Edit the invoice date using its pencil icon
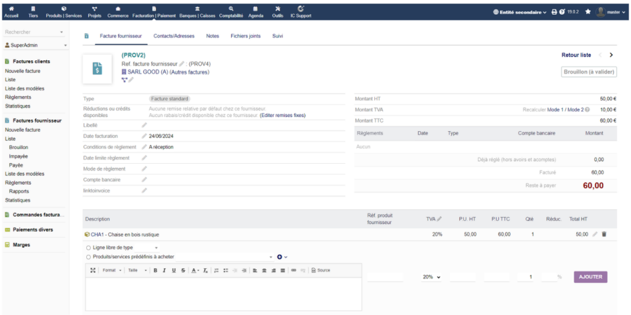631x315 pixels. pos(144,136)
